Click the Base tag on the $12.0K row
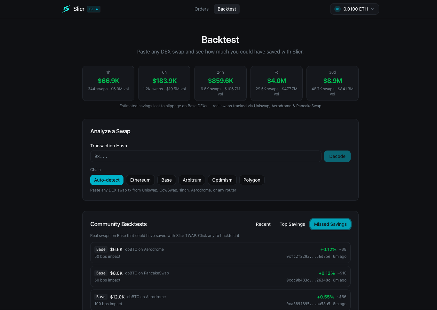Image resolution: width=437 pixels, height=310 pixels. point(101,297)
